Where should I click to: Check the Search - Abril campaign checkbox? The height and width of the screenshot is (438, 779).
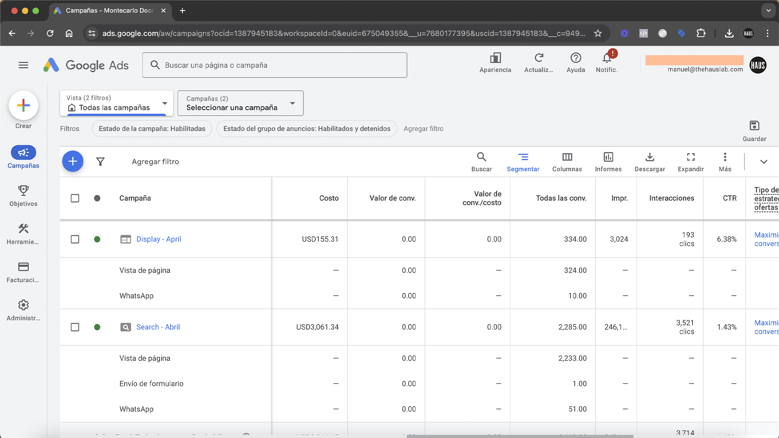[75, 327]
